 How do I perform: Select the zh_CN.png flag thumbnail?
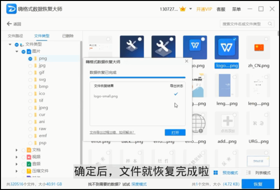258,48
